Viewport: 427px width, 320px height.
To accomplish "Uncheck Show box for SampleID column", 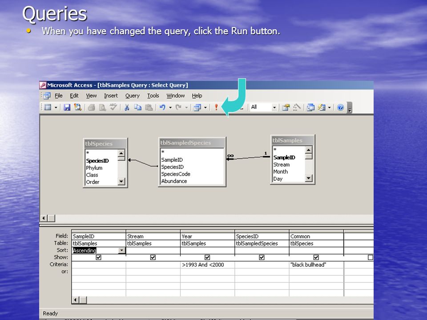I will 99,257.
